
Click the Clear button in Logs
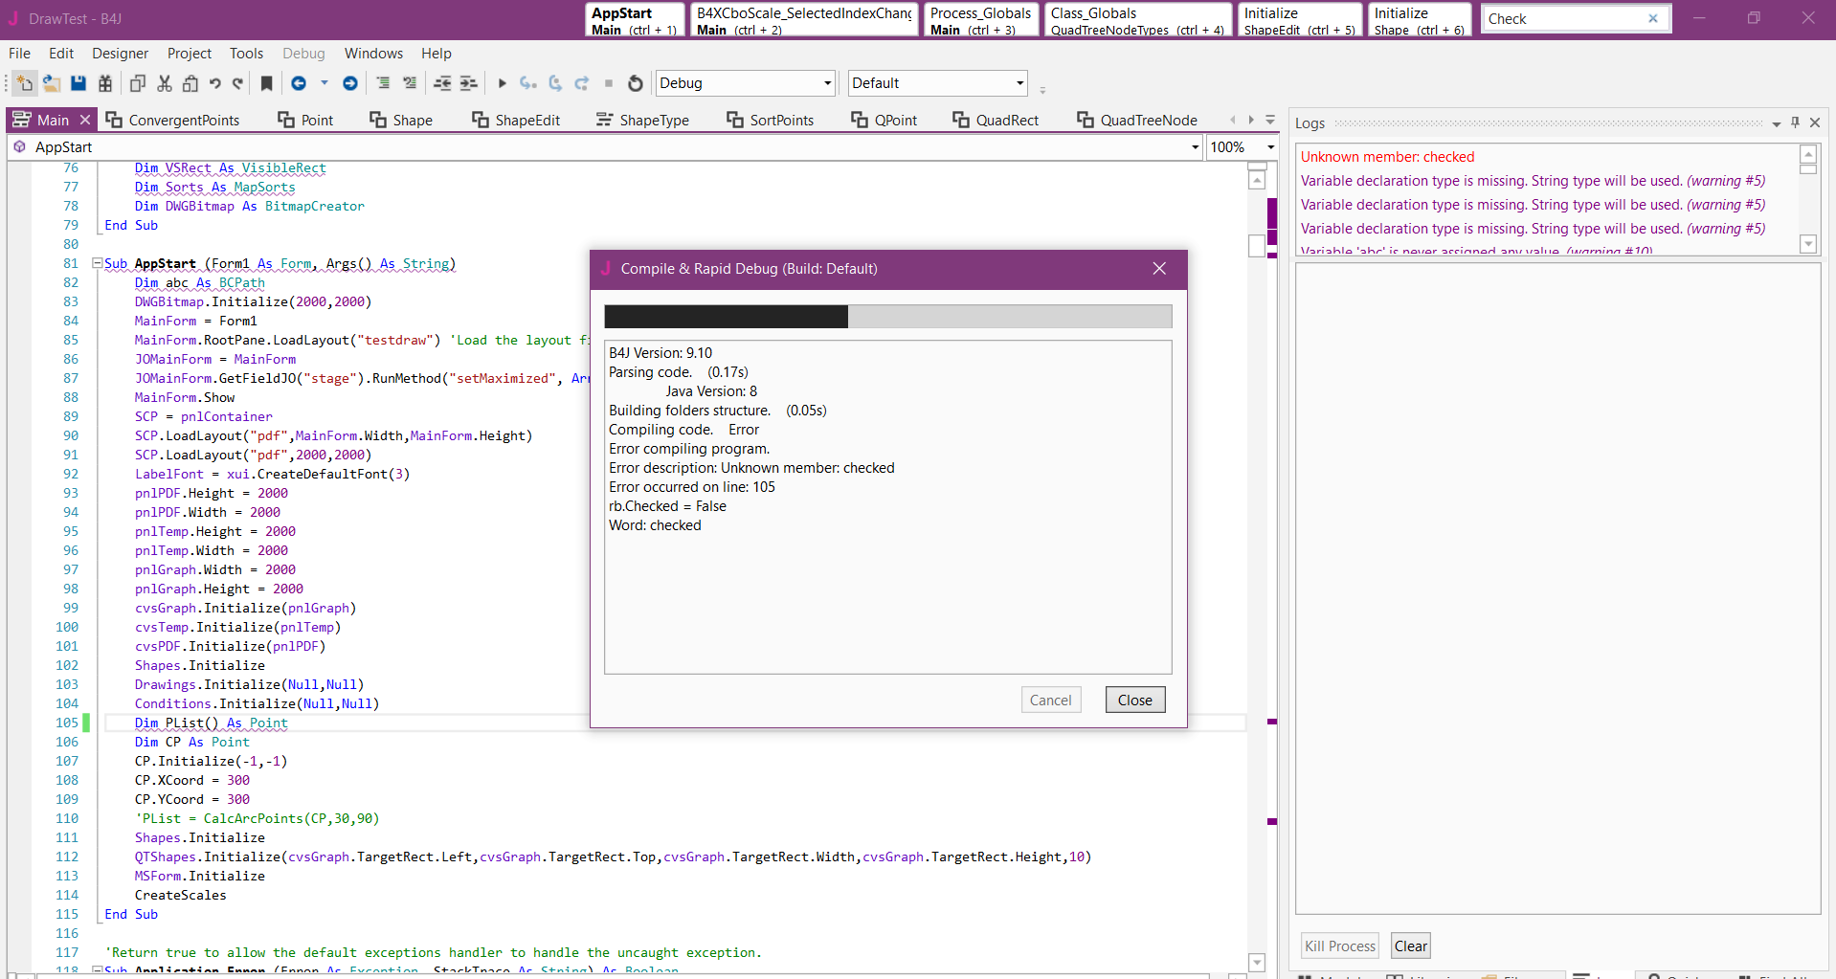(x=1410, y=946)
